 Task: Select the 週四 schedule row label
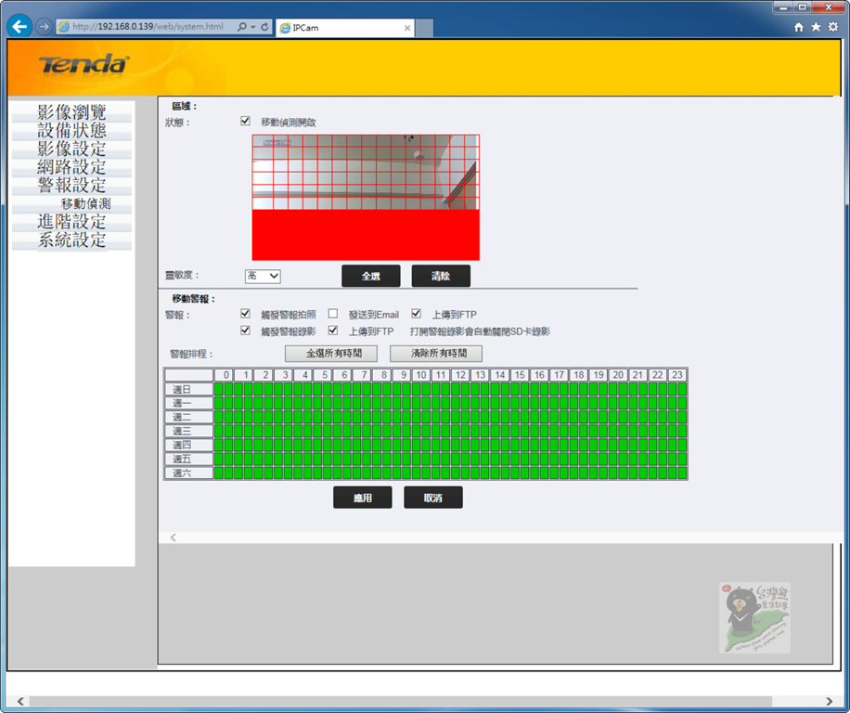point(188,445)
